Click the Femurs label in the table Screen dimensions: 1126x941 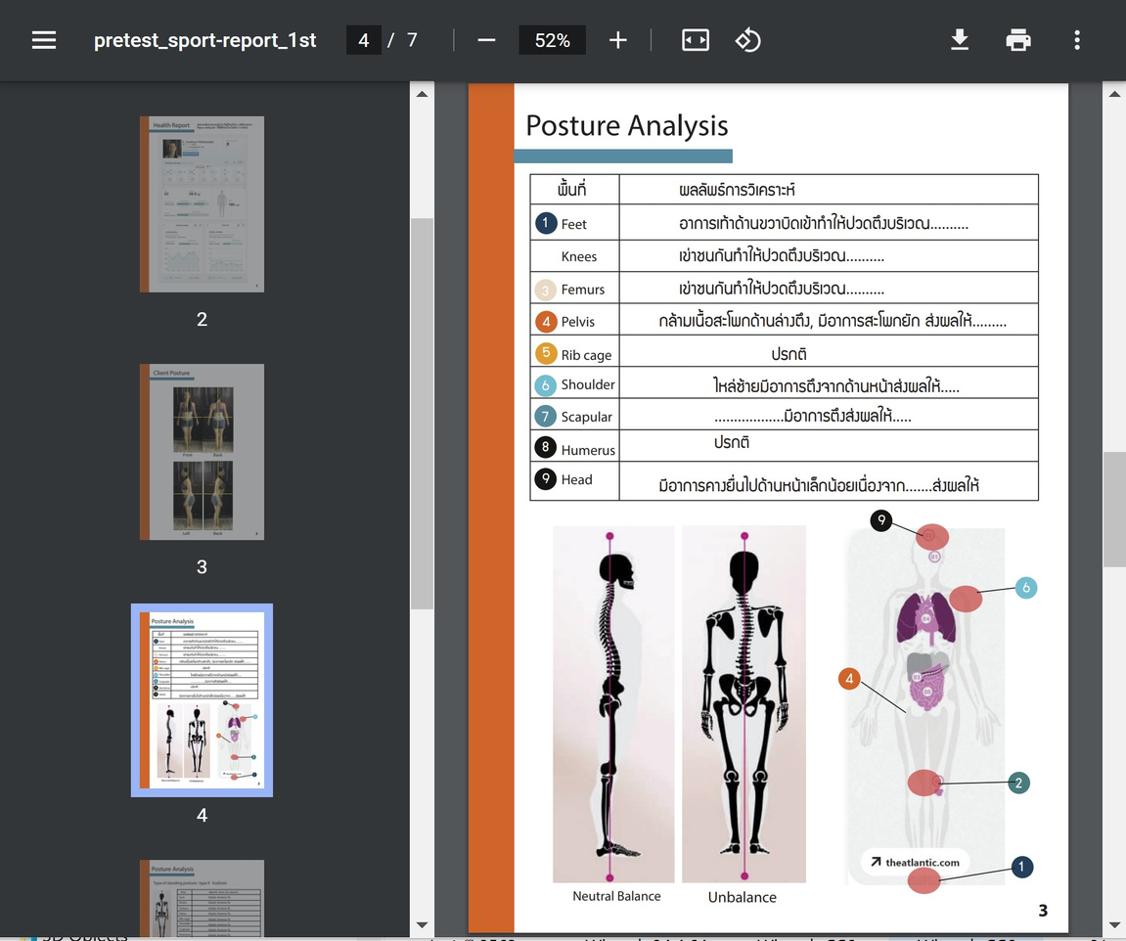click(582, 290)
